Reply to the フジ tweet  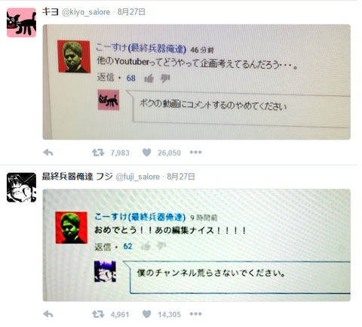pyautogui.click(x=48, y=314)
